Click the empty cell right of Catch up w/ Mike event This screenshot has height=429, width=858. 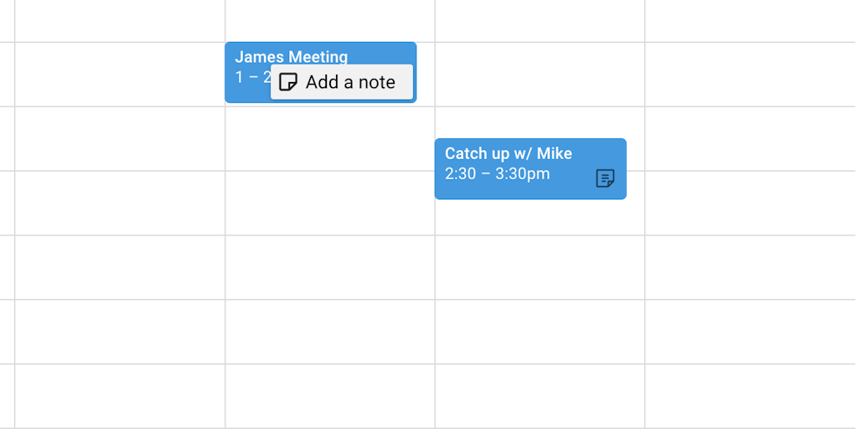pos(750,168)
